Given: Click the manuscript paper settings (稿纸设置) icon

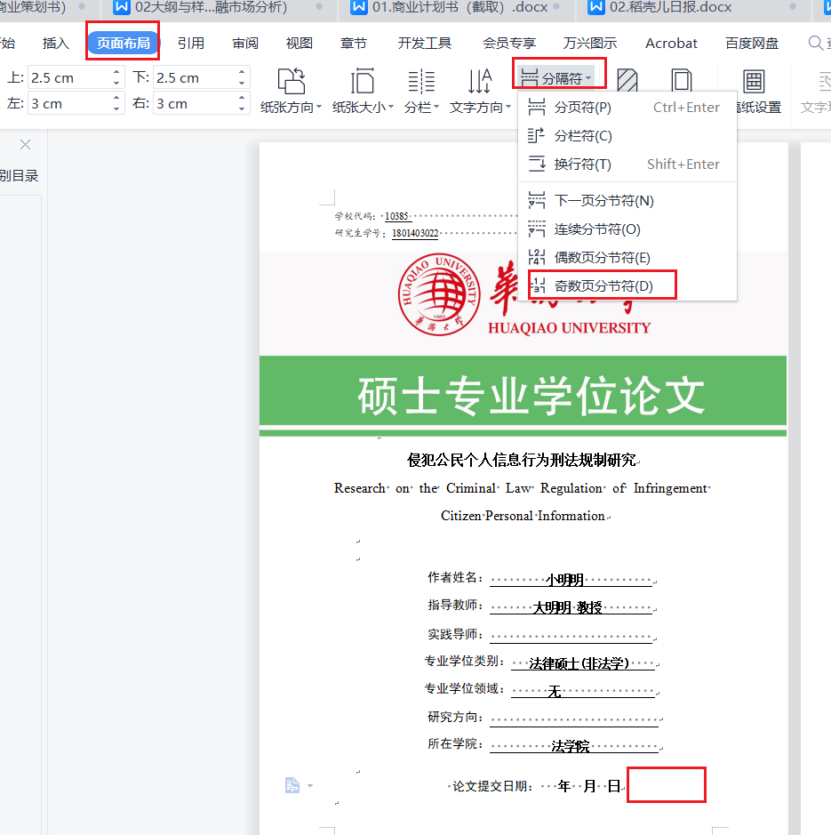Looking at the screenshot, I should [x=754, y=82].
